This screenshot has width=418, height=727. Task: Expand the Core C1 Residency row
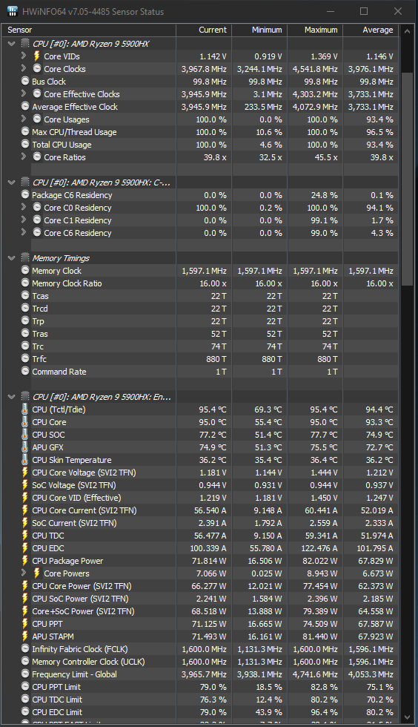(x=24, y=220)
